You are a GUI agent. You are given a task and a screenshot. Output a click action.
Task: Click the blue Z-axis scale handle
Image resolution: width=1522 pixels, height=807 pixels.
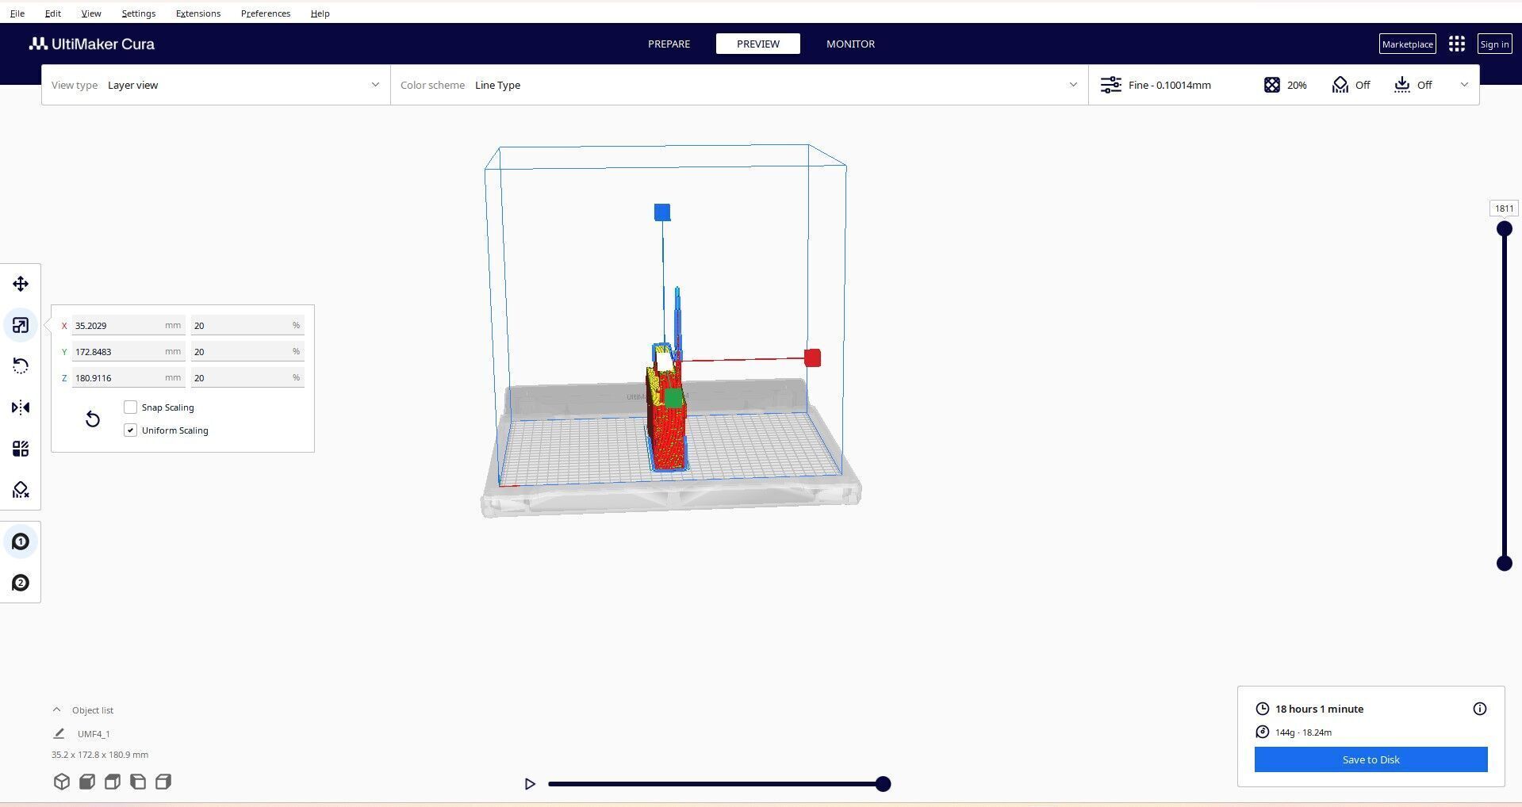tap(662, 212)
